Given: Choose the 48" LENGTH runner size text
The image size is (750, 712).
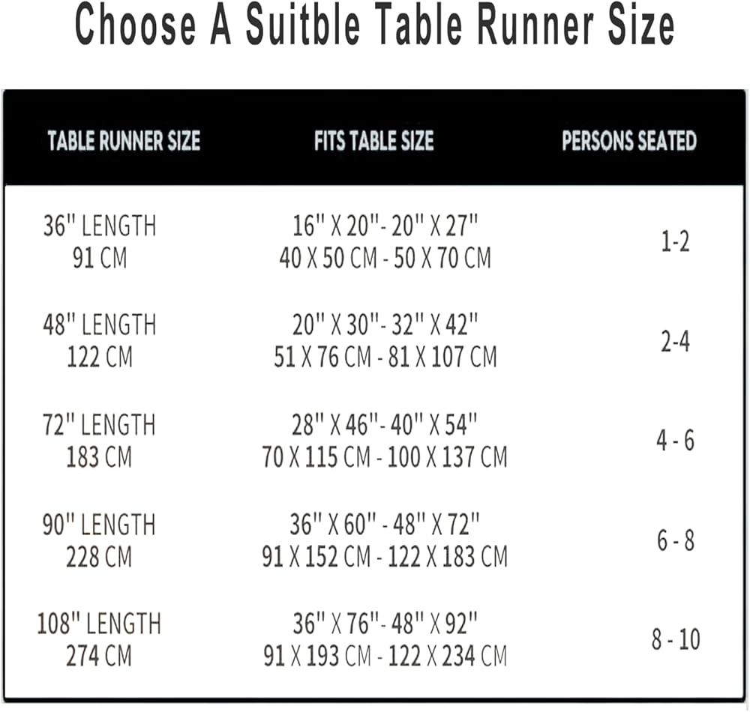Looking at the screenshot, I should point(99,325).
